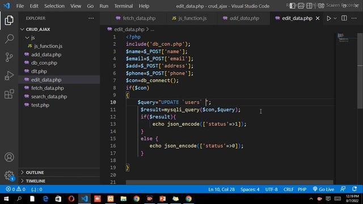Viewport: 363px width, 204px height.
Task: Open the Terminal menu
Action: point(124,6)
